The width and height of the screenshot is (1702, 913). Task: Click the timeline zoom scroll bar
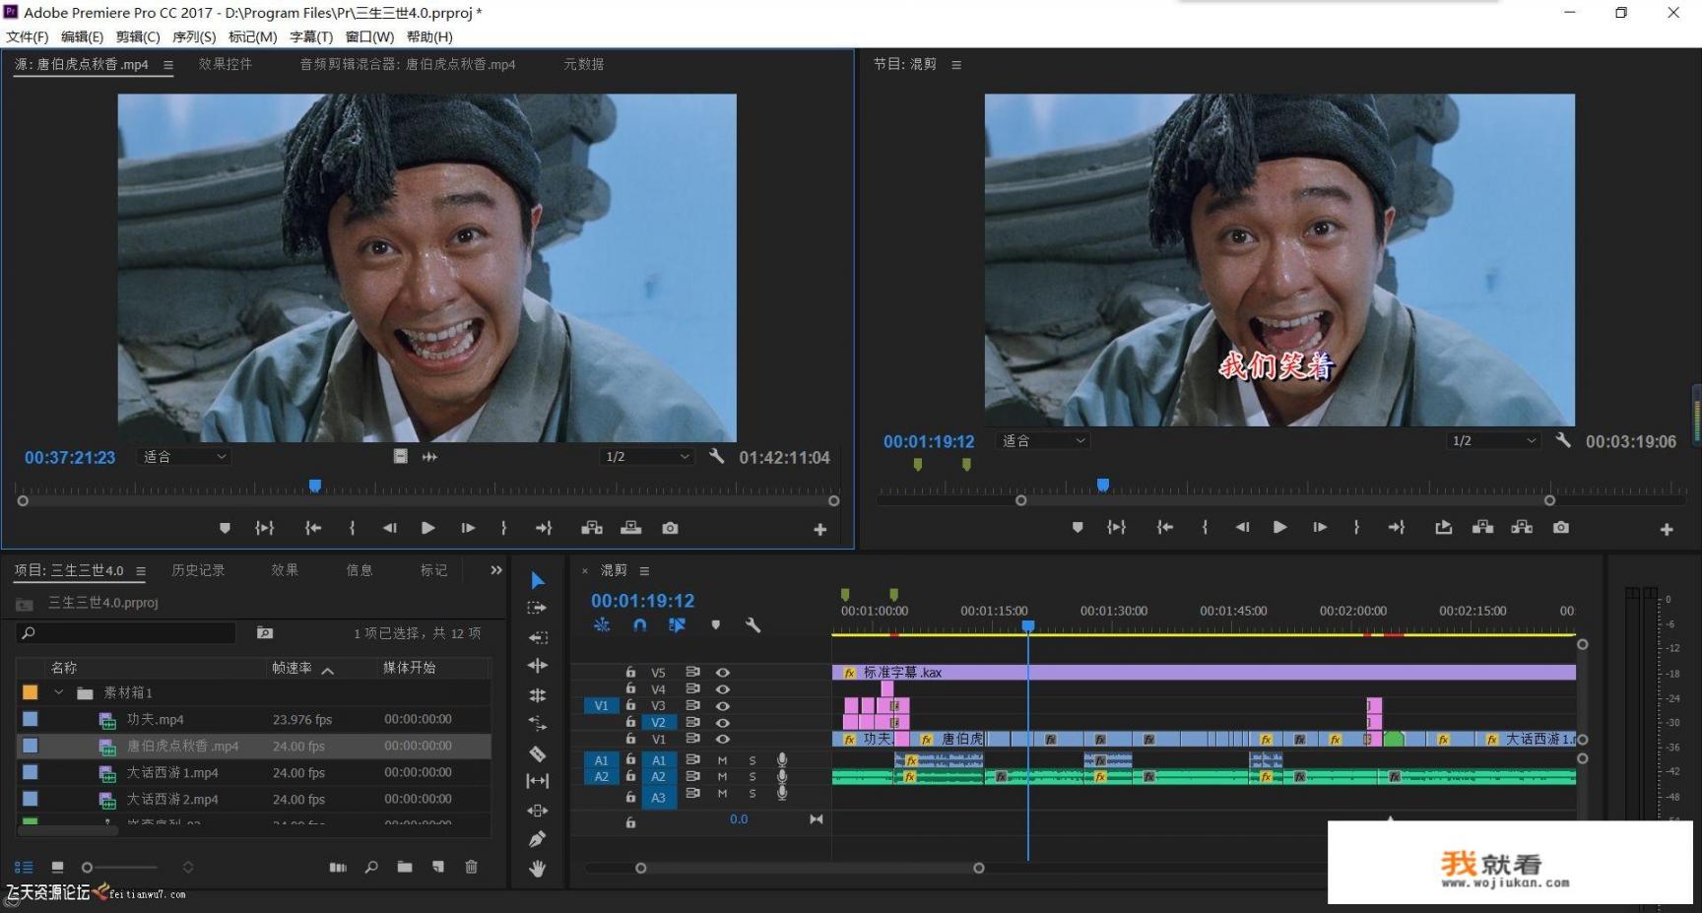click(809, 869)
